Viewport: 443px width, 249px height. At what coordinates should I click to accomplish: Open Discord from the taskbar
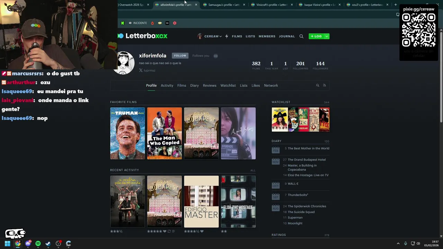coord(28,243)
